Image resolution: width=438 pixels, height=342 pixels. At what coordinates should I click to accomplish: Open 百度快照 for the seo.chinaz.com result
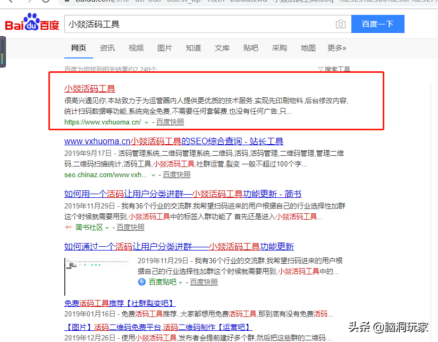(176, 175)
